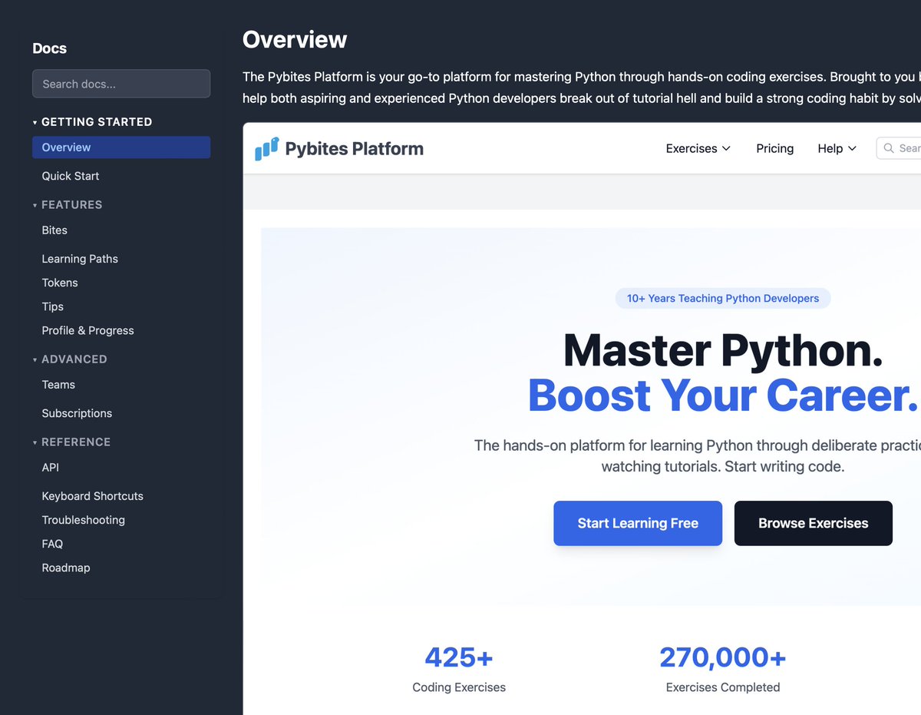Click the Browse Exercises button
Image resolution: width=921 pixels, height=715 pixels.
point(814,524)
